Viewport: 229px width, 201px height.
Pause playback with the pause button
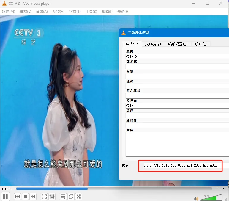coord(6,197)
